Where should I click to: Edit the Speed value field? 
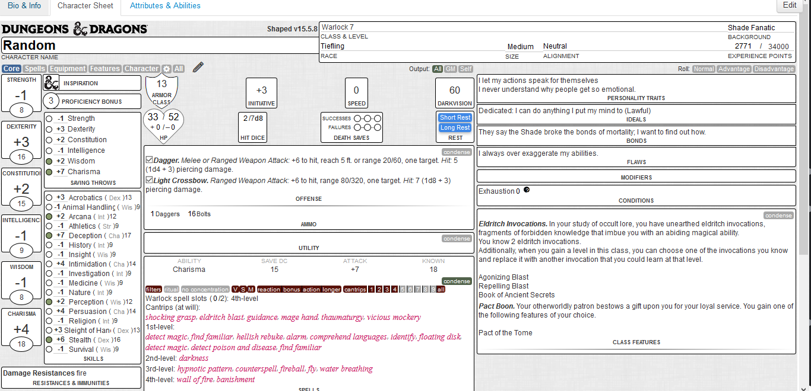pos(356,91)
